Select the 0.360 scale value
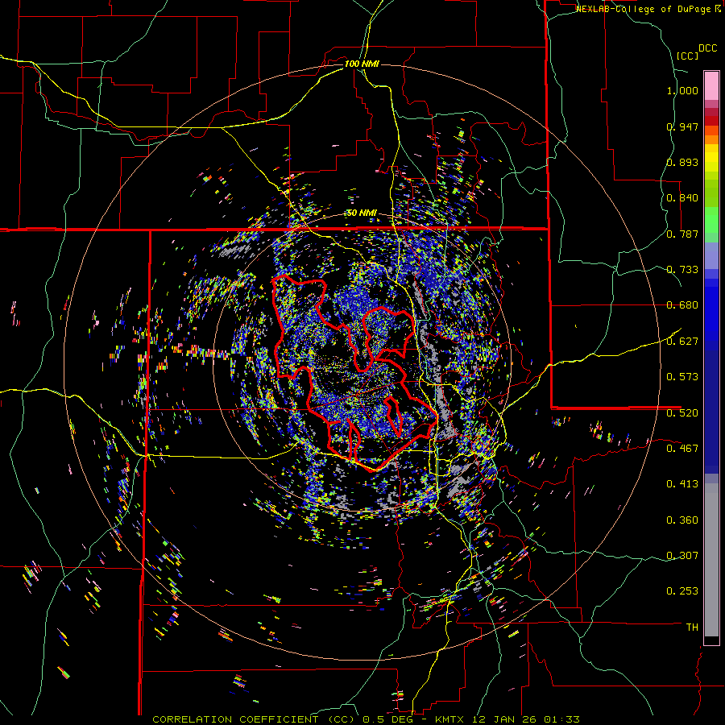The image size is (725, 725). [x=682, y=520]
